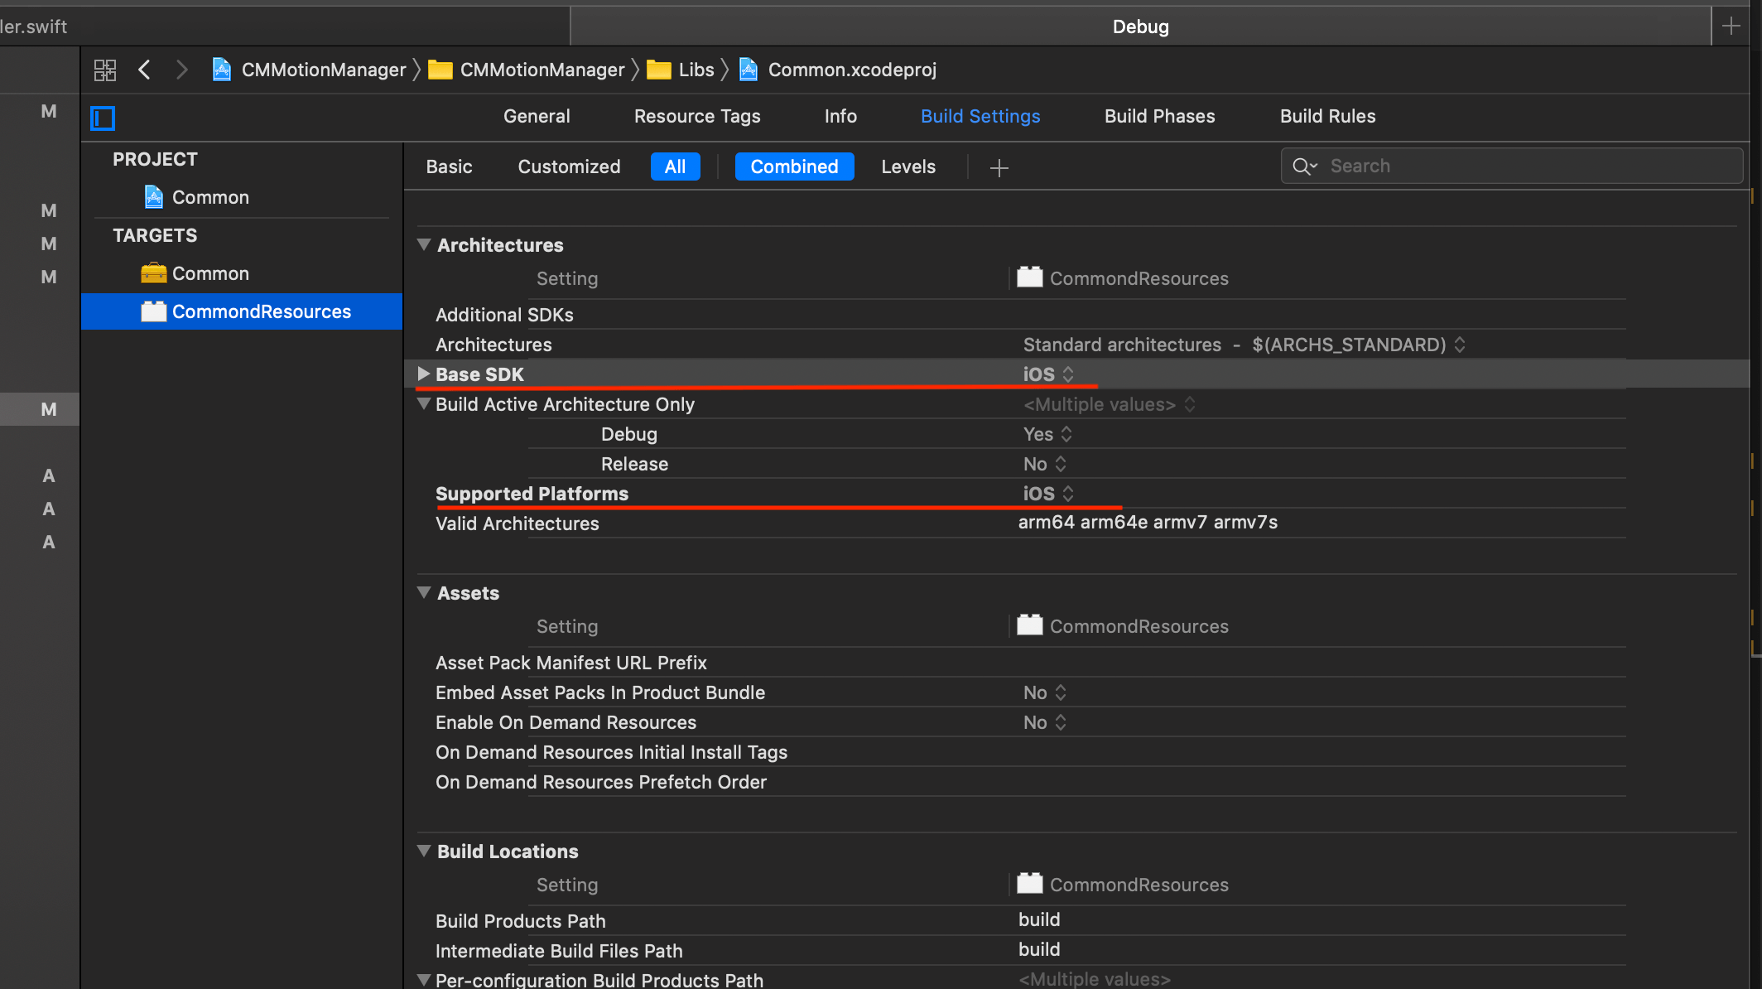Expand the Base SDK disclosure triangle
This screenshot has height=989, width=1762.
click(424, 373)
